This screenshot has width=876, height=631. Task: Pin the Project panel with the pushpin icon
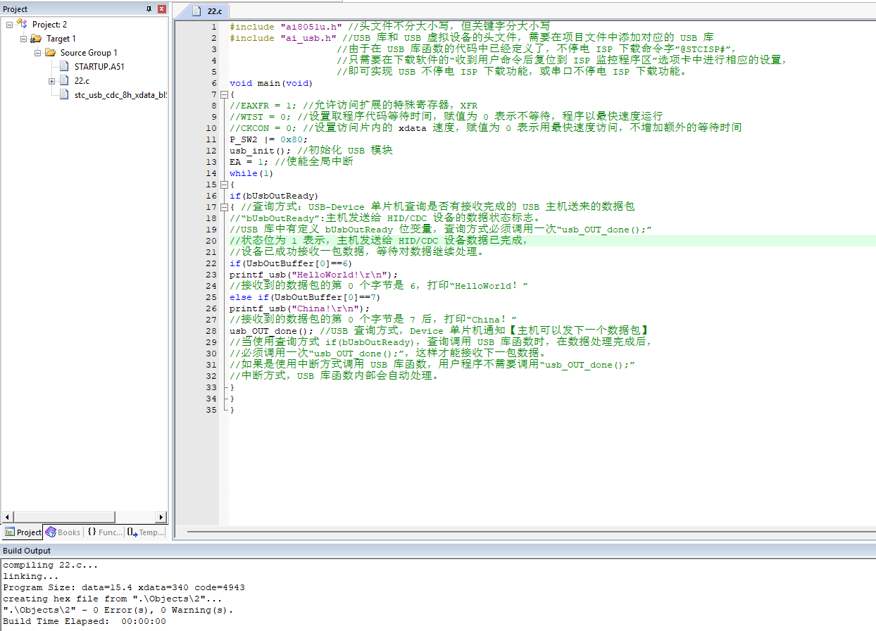149,9
